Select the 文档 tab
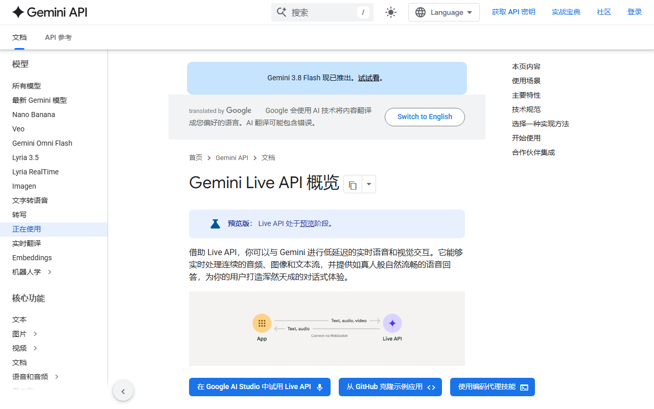The height and width of the screenshot is (409, 654). pos(19,37)
